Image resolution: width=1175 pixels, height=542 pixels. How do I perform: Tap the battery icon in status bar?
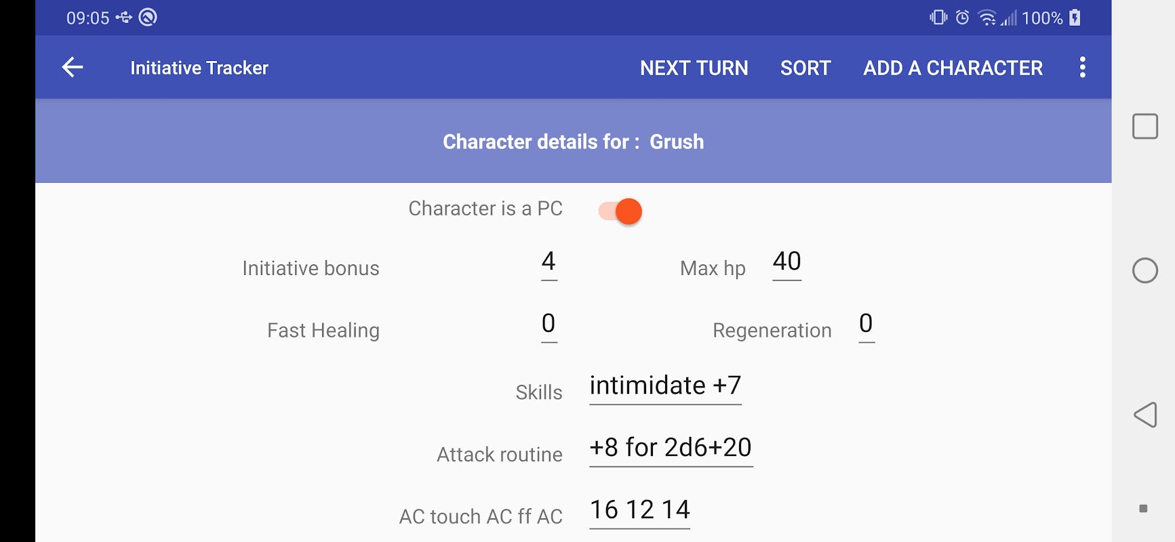tap(1075, 18)
